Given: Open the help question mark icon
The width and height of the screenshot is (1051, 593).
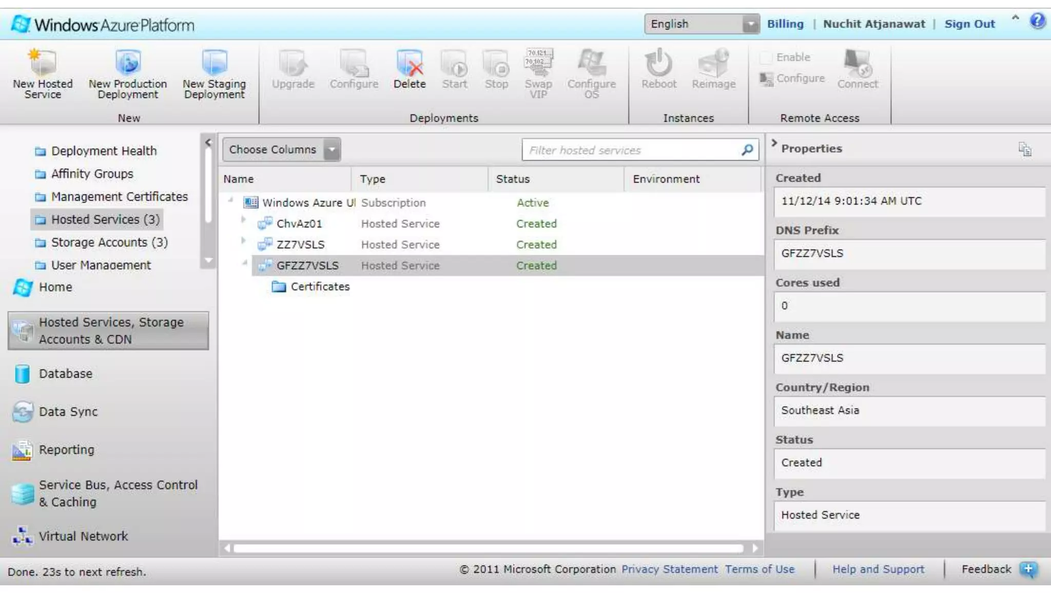Looking at the screenshot, I should pyautogui.click(x=1037, y=21).
